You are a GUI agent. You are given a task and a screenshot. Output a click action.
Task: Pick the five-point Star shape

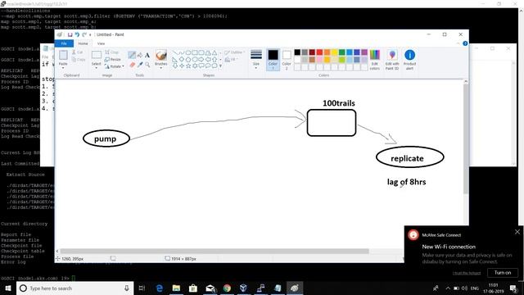click(188, 66)
